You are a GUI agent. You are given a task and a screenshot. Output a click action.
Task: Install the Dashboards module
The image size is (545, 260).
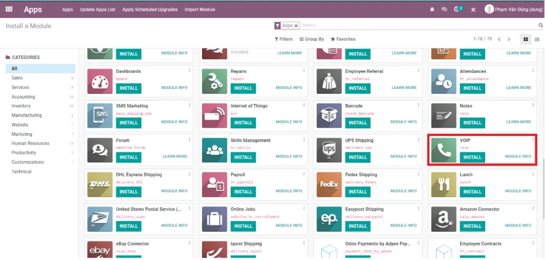129,88
